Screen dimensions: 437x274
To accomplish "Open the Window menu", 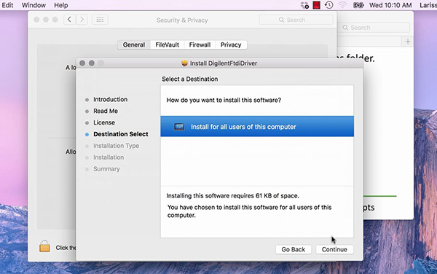I will (34, 5).
